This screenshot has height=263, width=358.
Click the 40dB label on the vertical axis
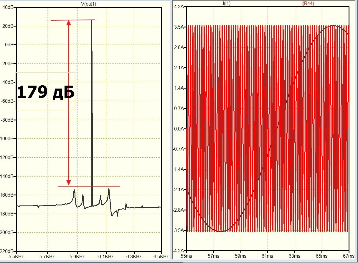pyautogui.click(x=9, y=7)
